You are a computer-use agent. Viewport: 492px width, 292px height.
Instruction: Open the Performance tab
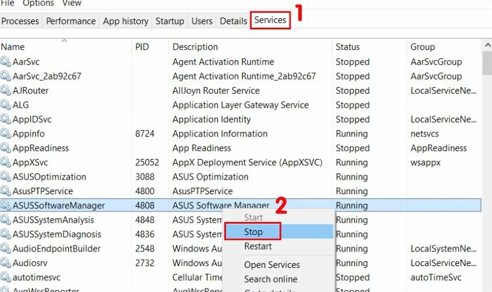71,21
